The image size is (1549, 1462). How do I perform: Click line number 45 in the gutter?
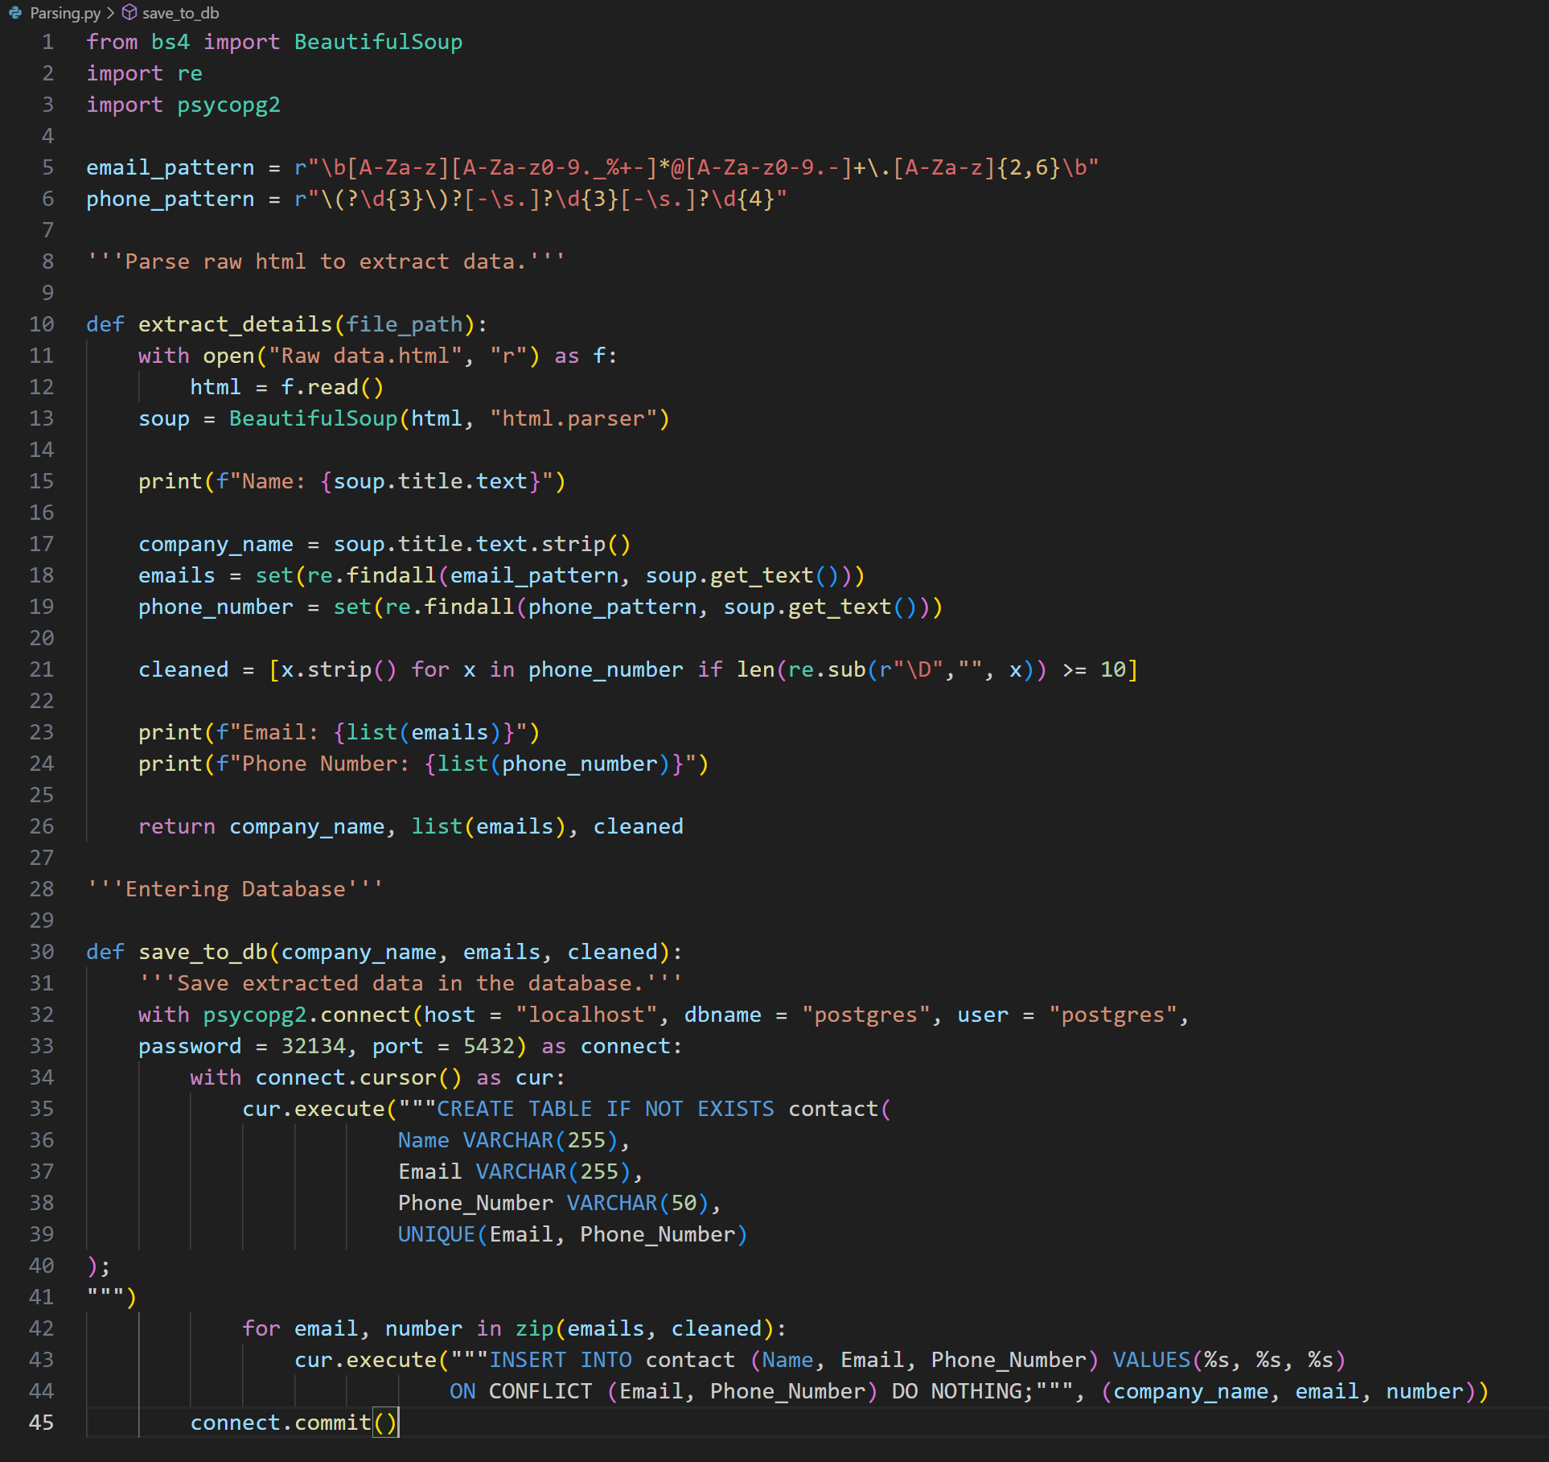click(42, 1423)
